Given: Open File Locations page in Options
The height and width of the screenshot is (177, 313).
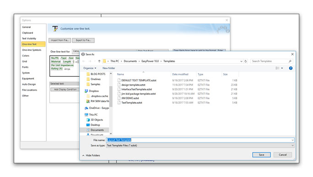Looking at the screenshot, I should [x=29, y=90].
